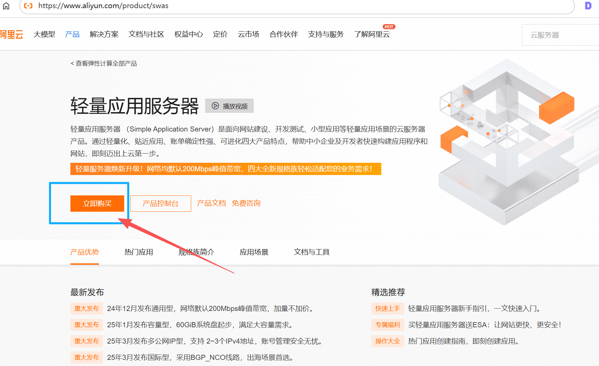Expand the 产品 navigation menu
The width and height of the screenshot is (599, 366).
point(72,34)
